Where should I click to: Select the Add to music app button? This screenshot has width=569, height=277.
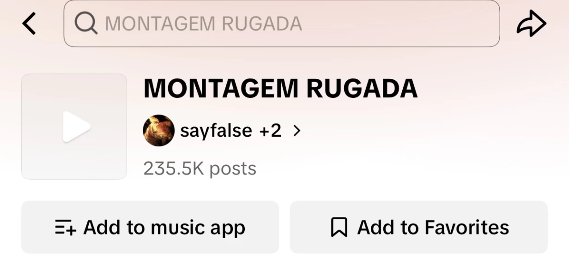pyautogui.click(x=150, y=227)
